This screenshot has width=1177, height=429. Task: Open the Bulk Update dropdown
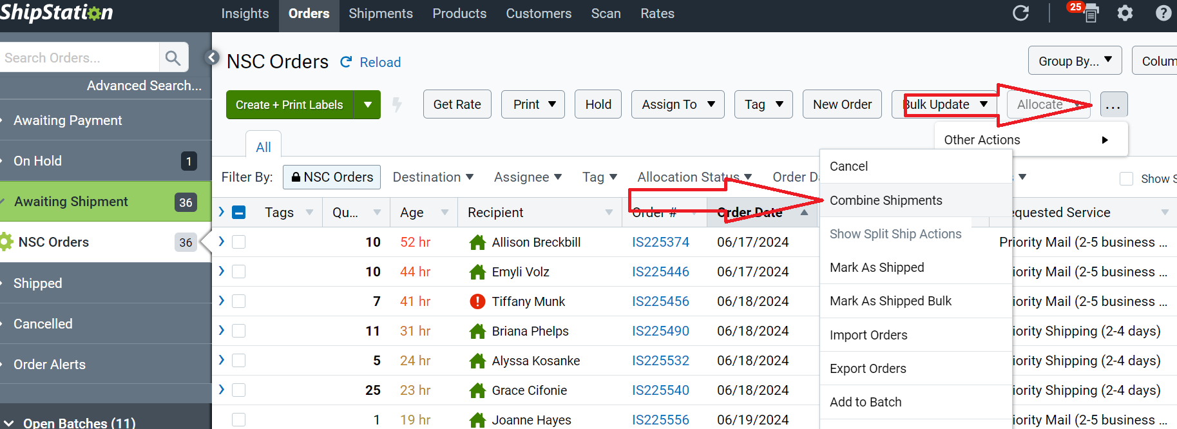(944, 104)
